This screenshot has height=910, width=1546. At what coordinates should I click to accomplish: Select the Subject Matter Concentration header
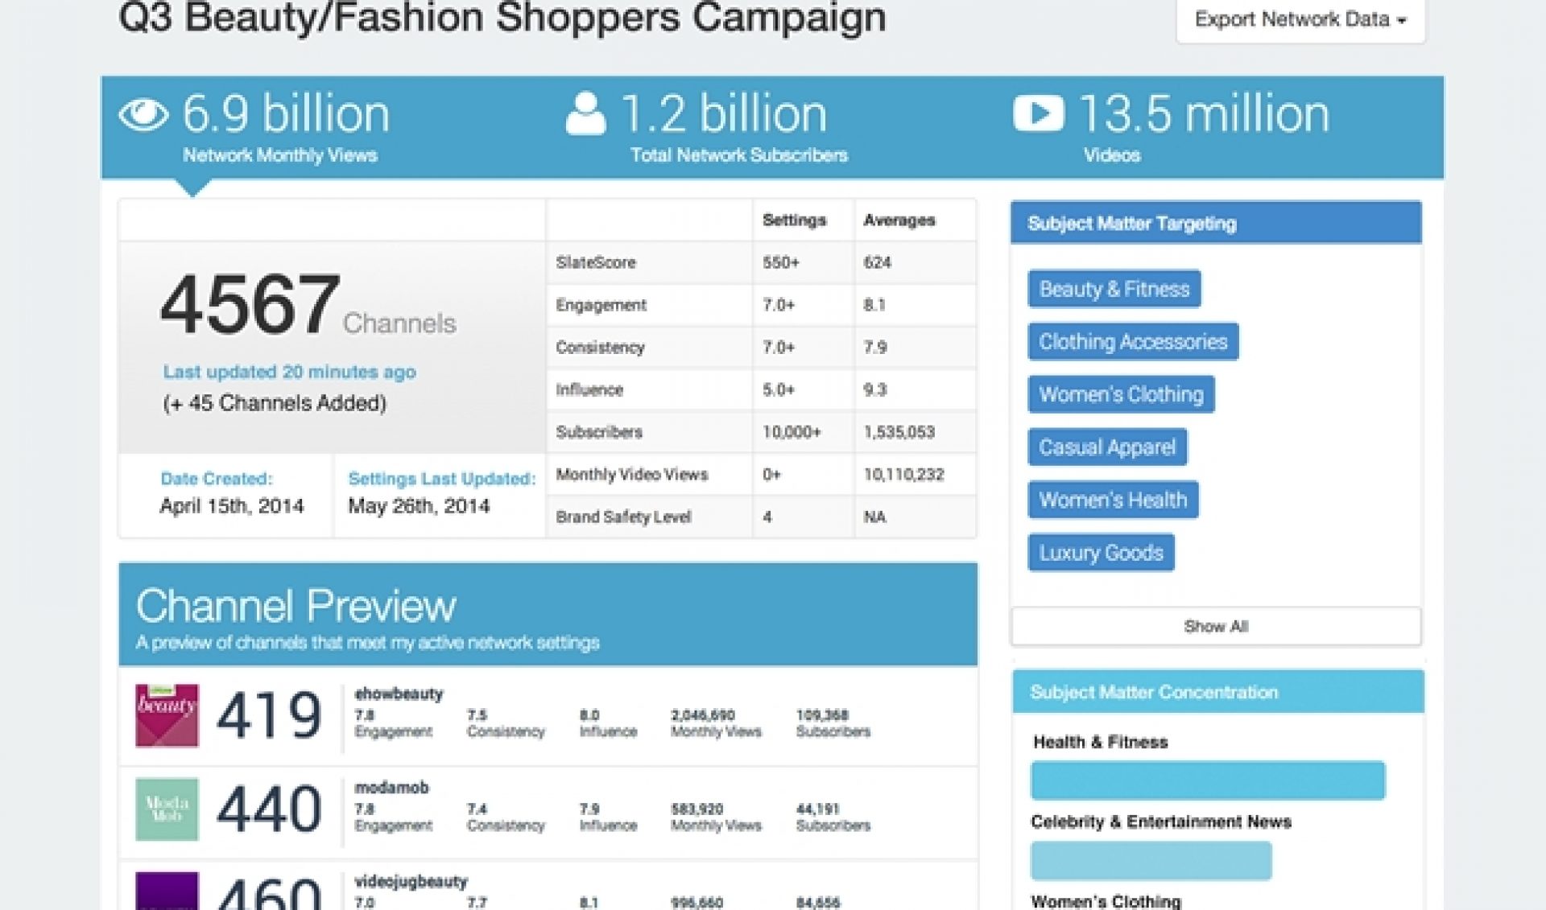pos(1155,691)
